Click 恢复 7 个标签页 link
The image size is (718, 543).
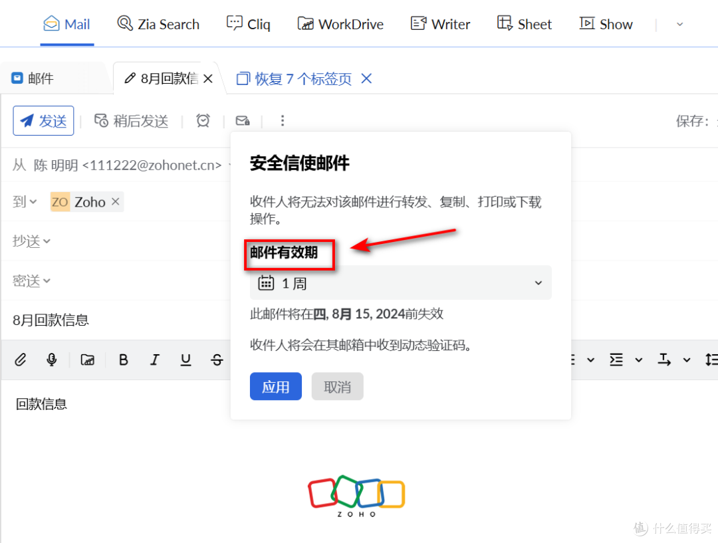pyautogui.click(x=294, y=78)
